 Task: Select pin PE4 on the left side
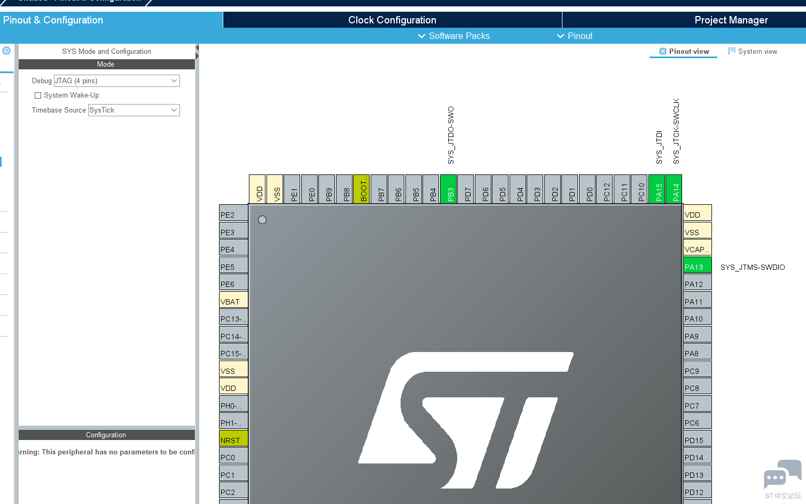coord(233,247)
